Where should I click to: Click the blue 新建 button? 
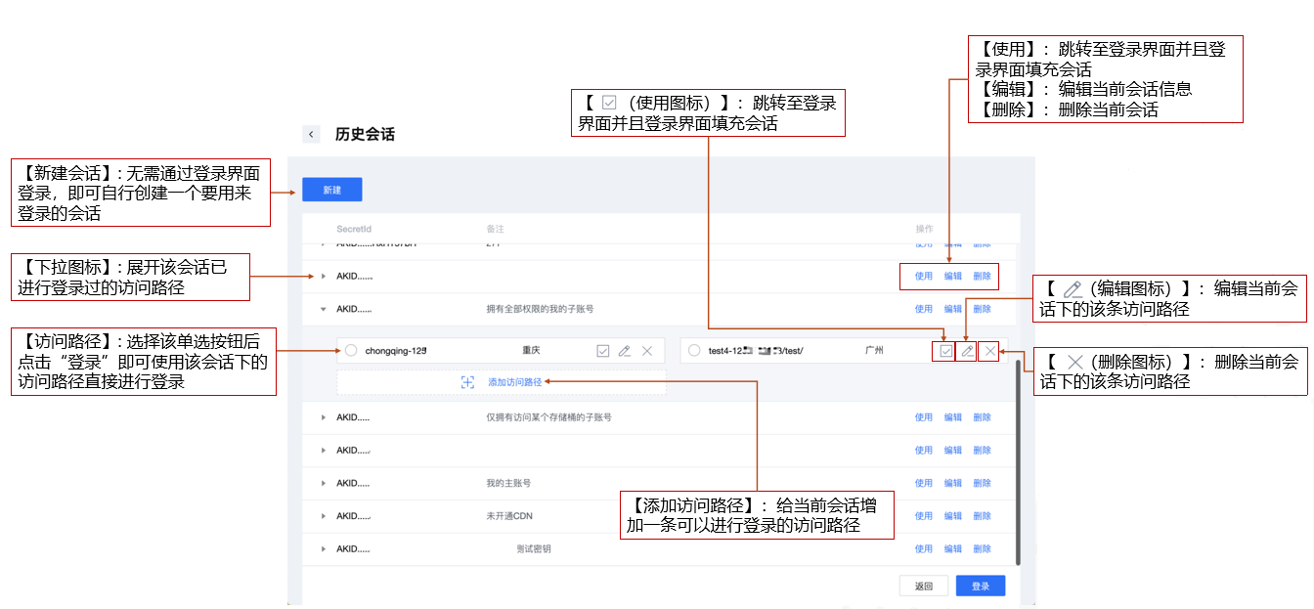point(332,190)
